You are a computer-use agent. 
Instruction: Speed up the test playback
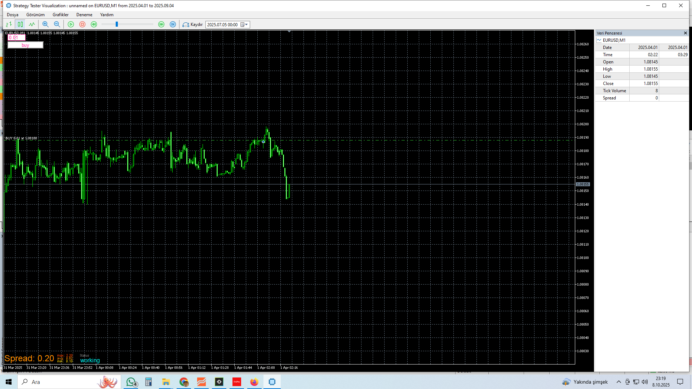pyautogui.click(x=161, y=24)
